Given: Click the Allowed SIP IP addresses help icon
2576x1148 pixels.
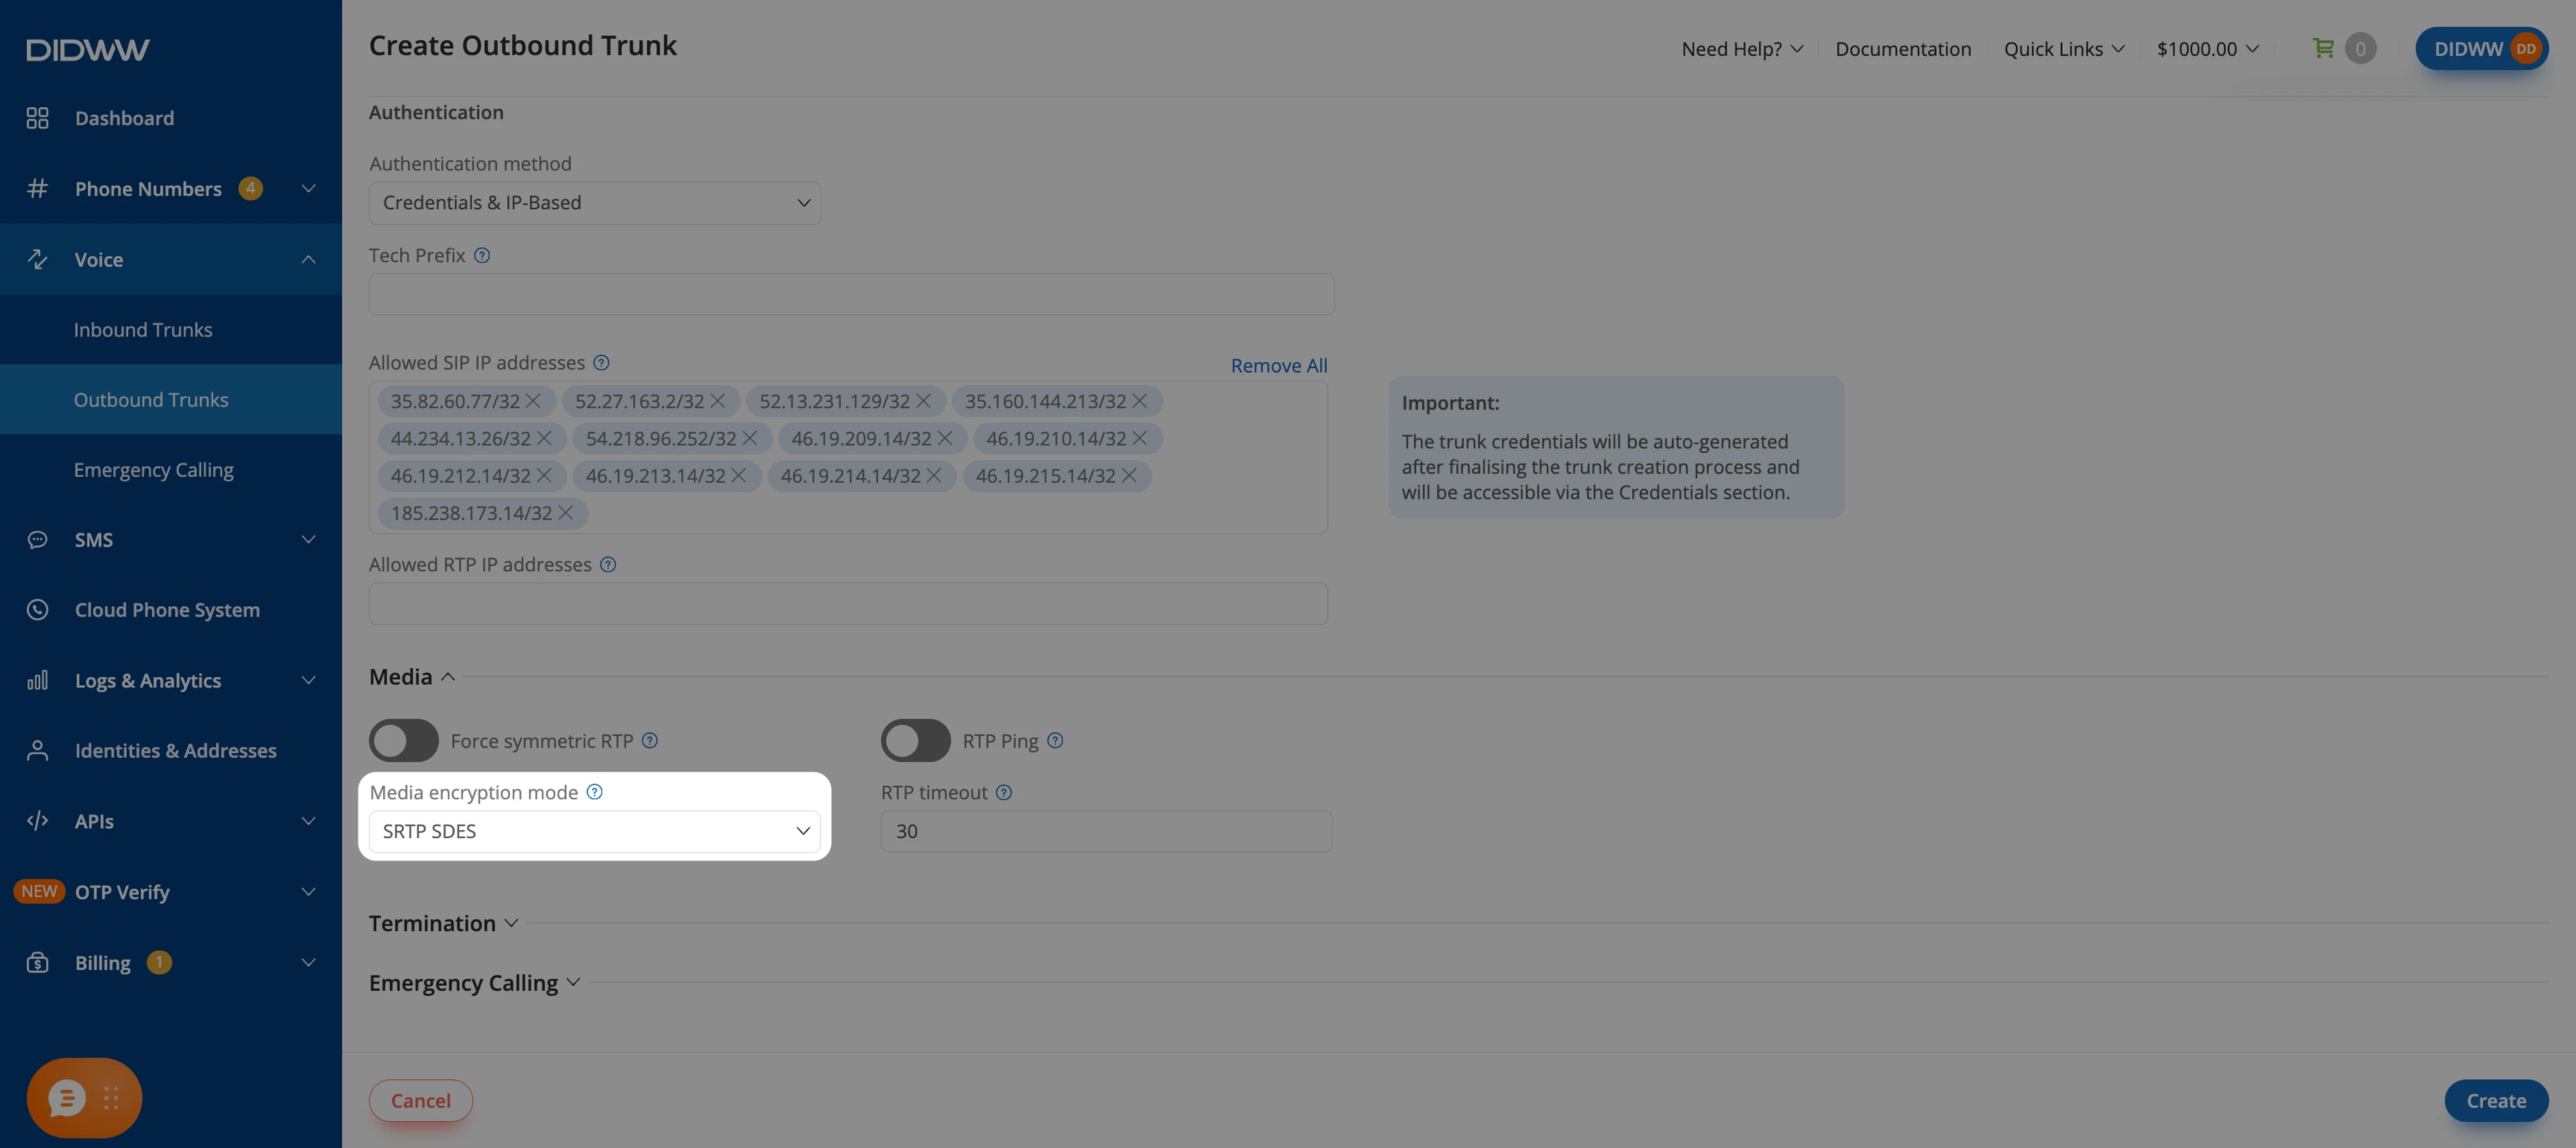Looking at the screenshot, I should tap(601, 363).
